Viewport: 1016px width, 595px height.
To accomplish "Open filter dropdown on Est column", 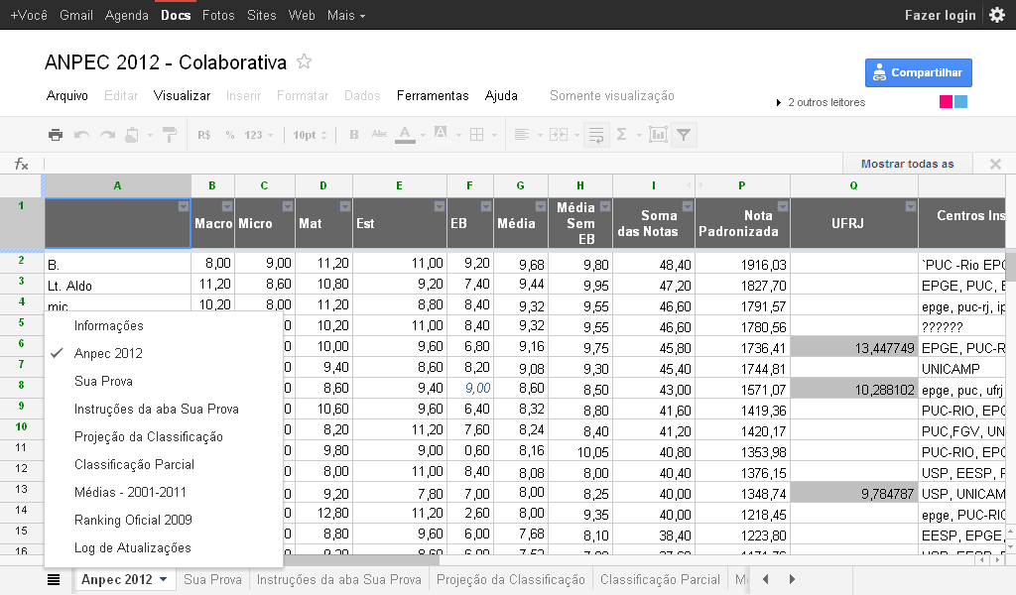I will point(440,206).
